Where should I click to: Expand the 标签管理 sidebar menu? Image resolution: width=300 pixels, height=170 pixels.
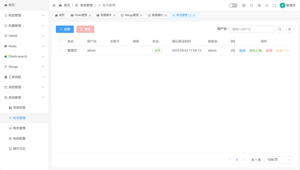(x=24, y=15)
